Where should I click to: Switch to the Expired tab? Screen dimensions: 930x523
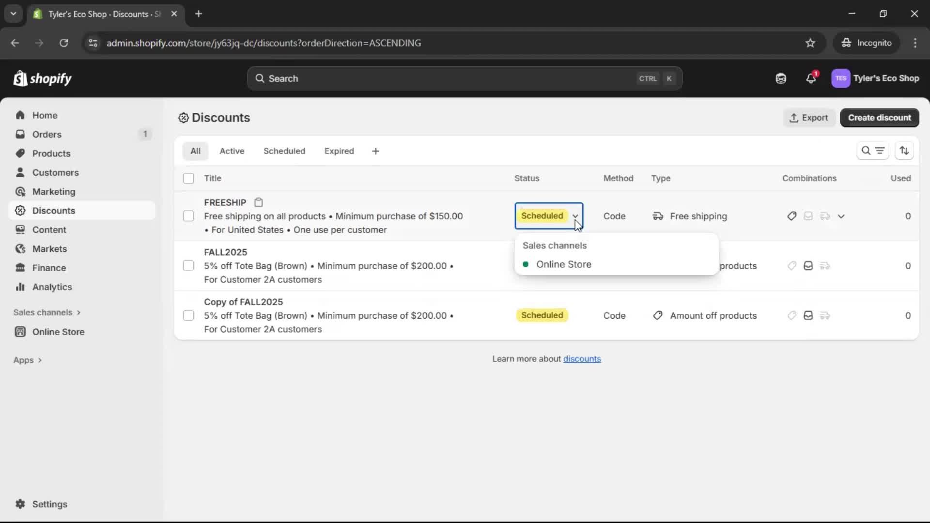tap(339, 151)
